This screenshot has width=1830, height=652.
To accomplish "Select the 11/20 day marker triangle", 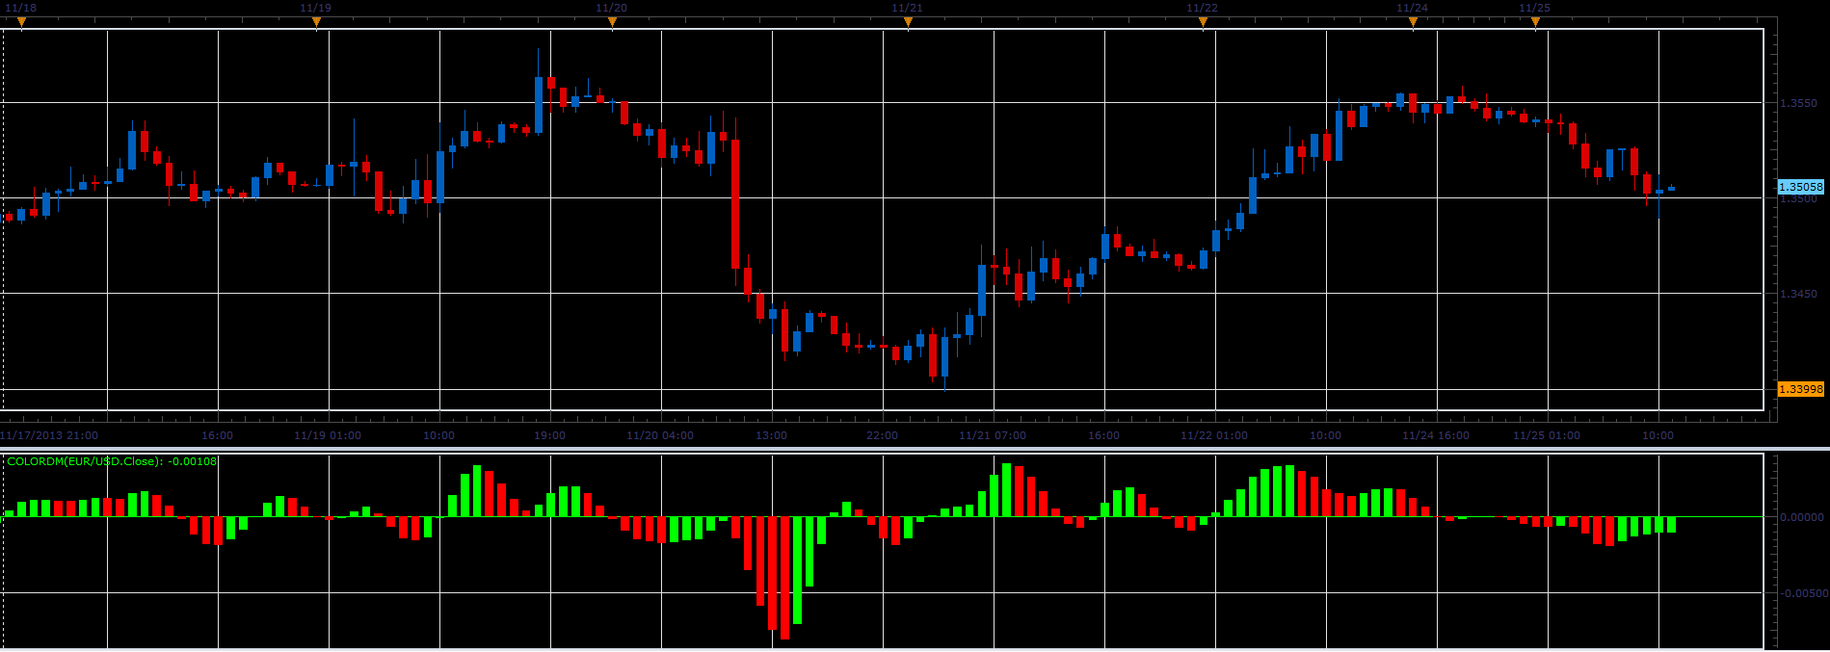I will click(612, 22).
